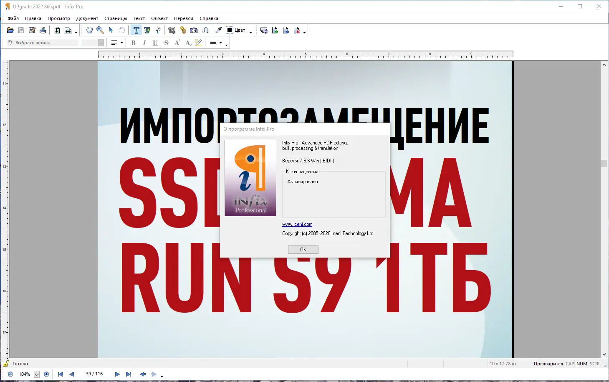Toggle italic text formatting
The width and height of the screenshot is (609, 382).
click(x=144, y=43)
